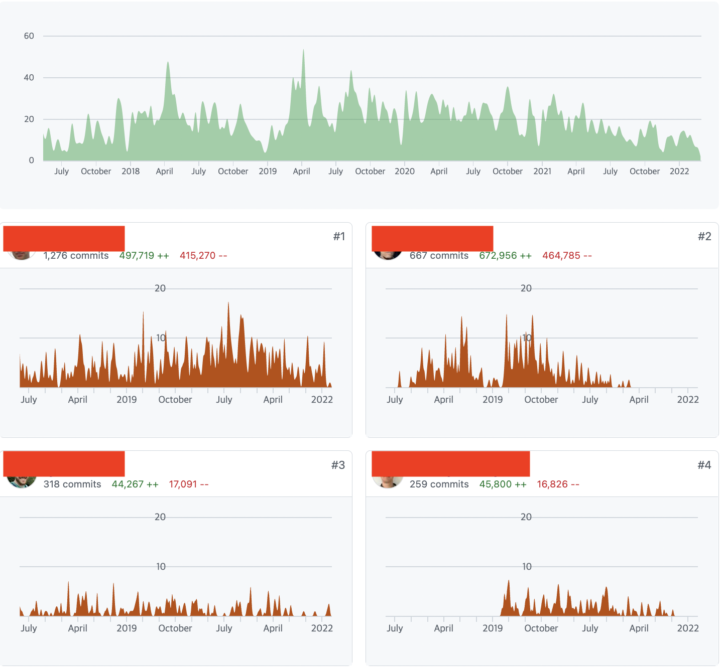Open the 667 commits link

coord(439,255)
